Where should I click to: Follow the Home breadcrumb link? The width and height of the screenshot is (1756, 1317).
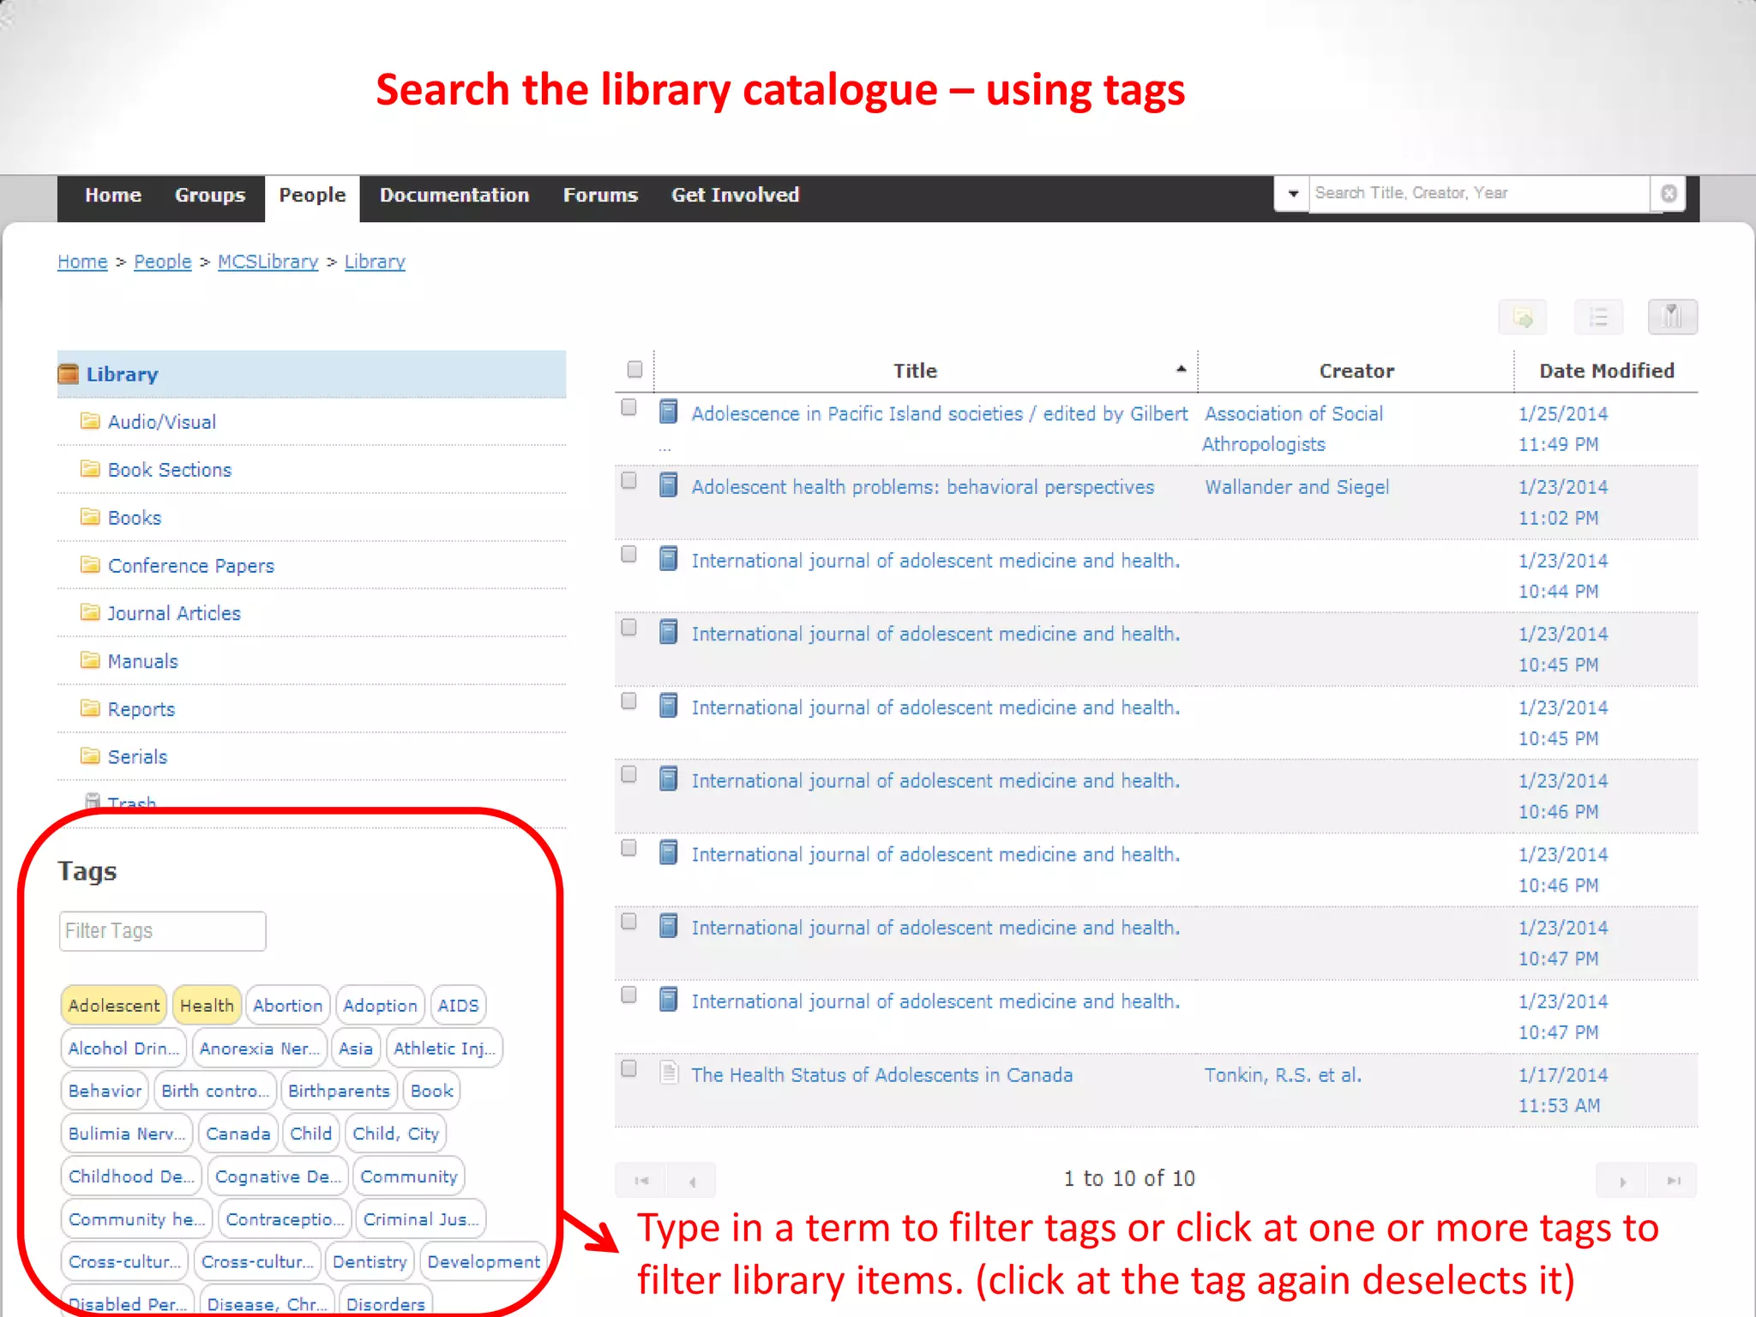[82, 262]
